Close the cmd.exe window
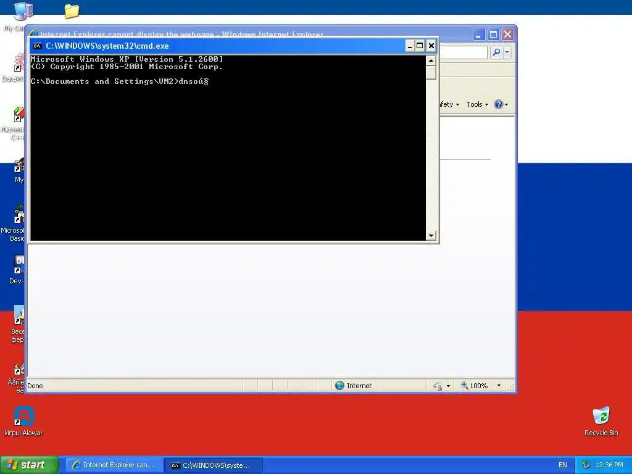 (x=431, y=46)
